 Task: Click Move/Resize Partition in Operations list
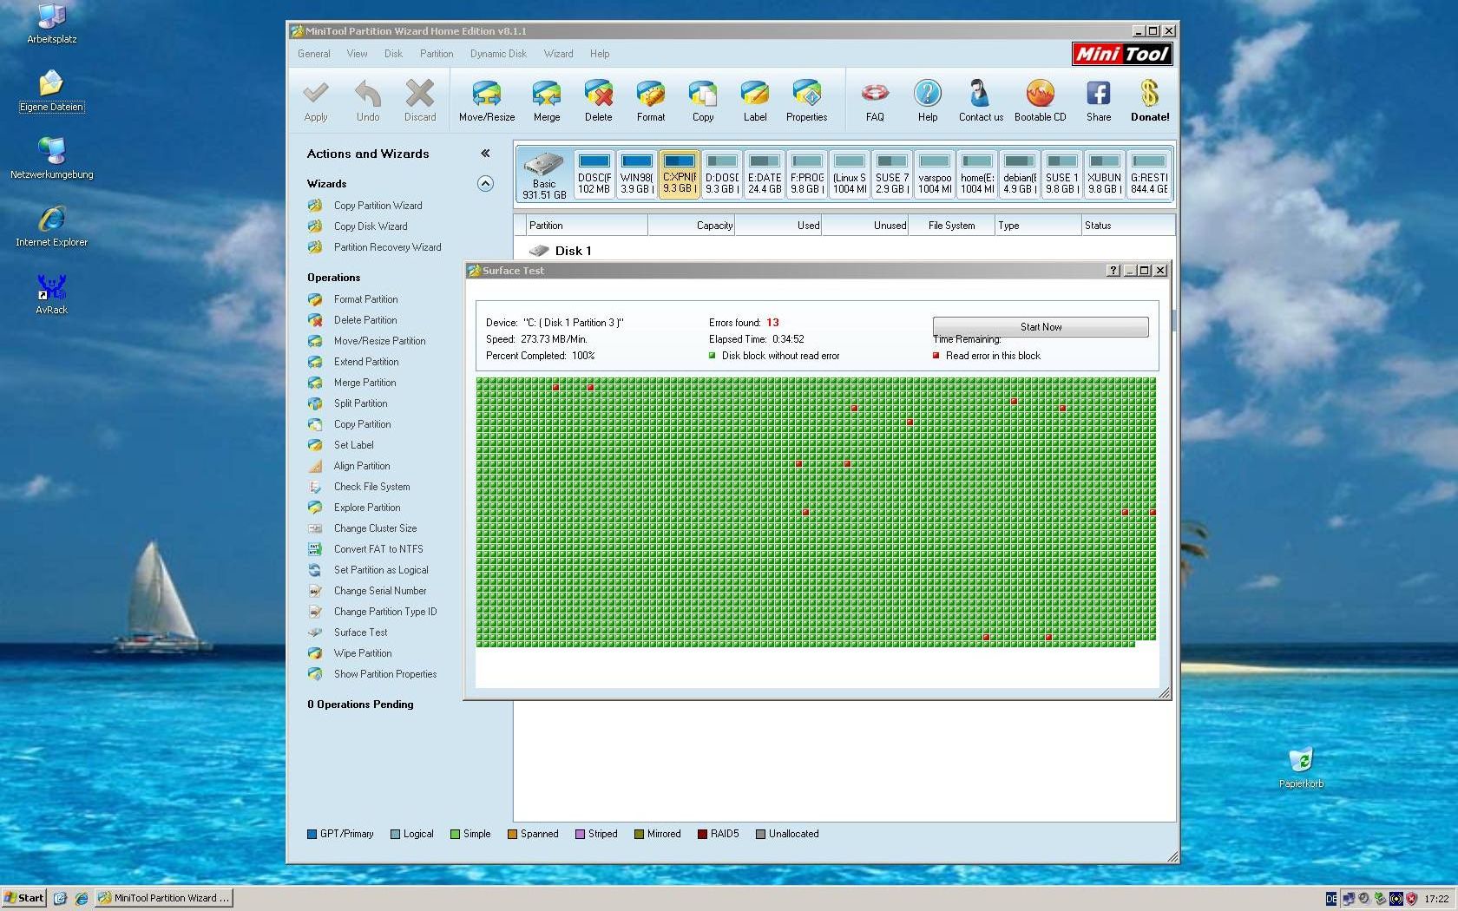(x=379, y=341)
